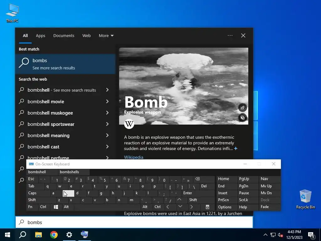Choose the bombshell sportswear suggestion text
This screenshot has height=241, width=321.
pyautogui.click(x=51, y=124)
